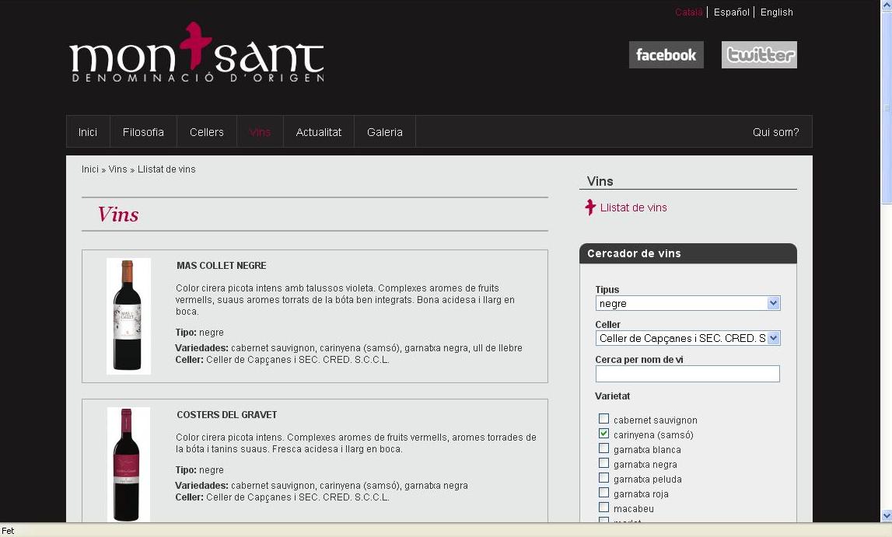Select the garnatxa roja checkbox
This screenshot has width=892, height=537.
[603, 493]
